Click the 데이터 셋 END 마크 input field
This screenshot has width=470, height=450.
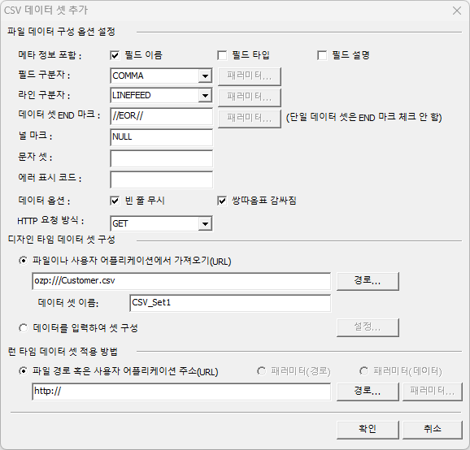point(161,116)
